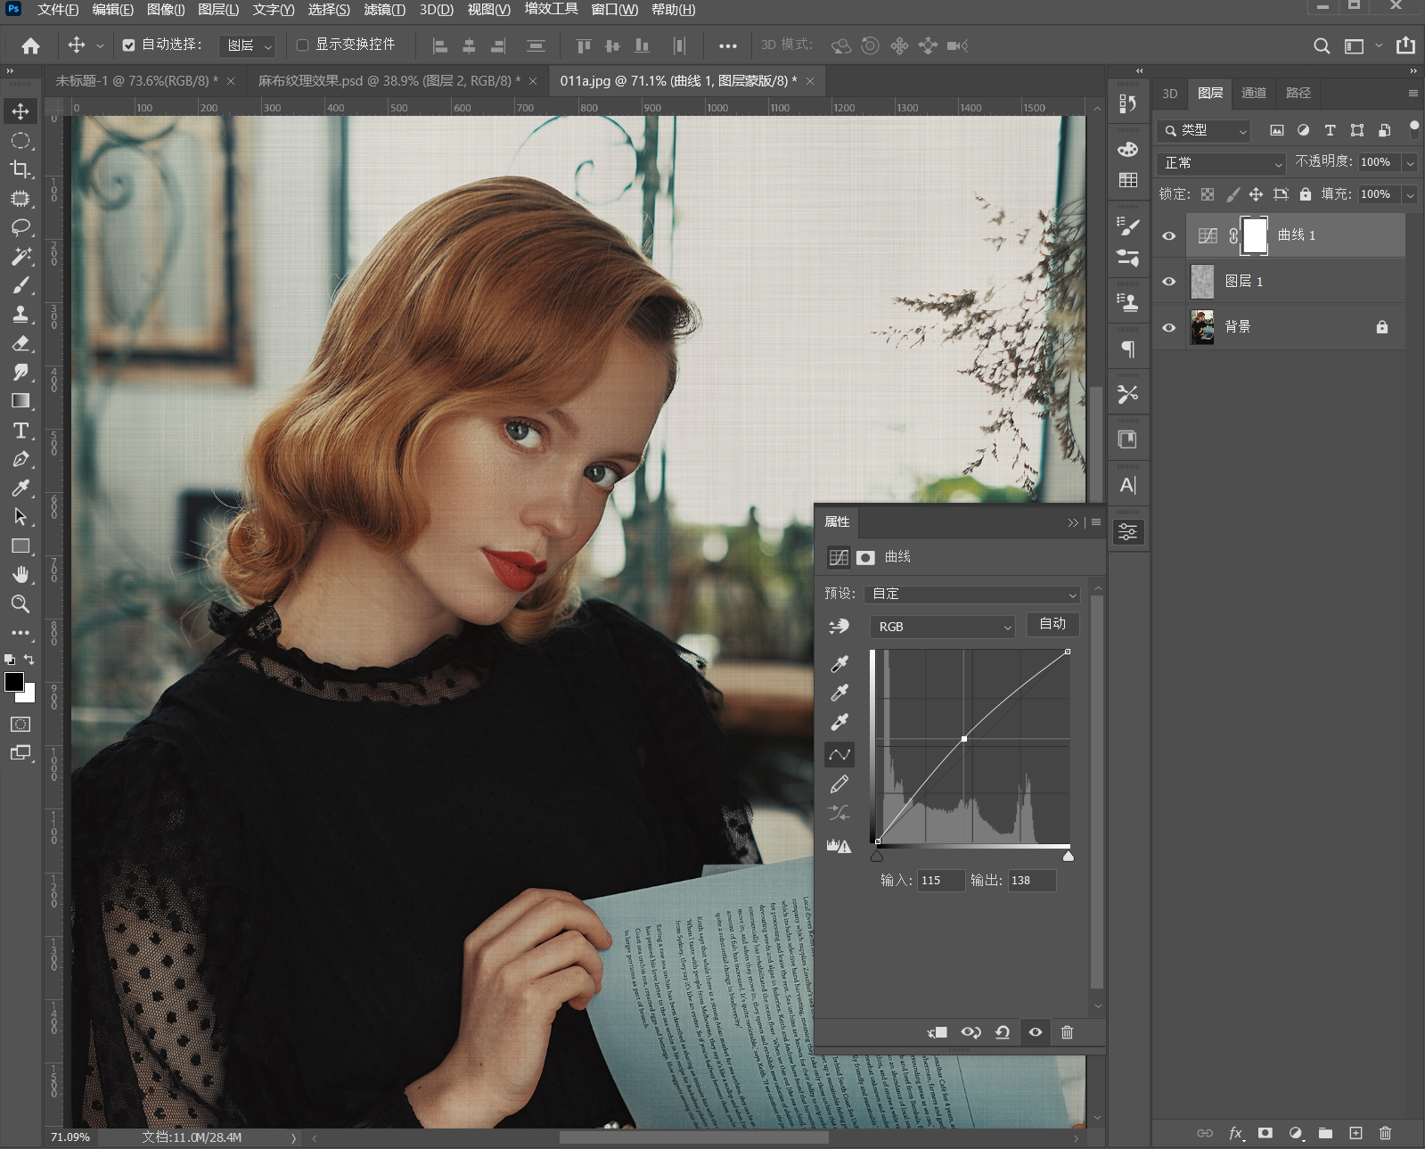Delete the adjustment layer via Properties trash icon
This screenshot has height=1149, width=1425.
1067,1032
